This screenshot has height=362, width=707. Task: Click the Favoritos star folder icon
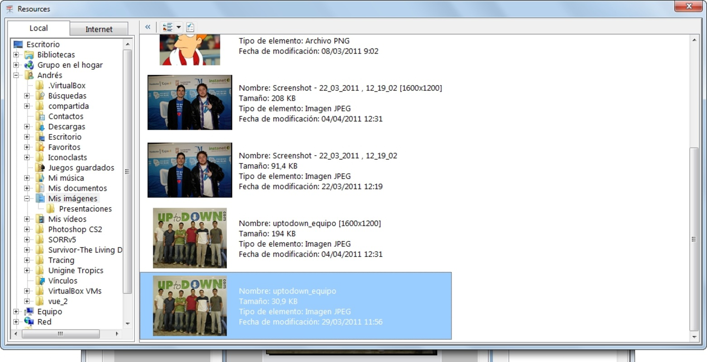pyautogui.click(x=40, y=147)
